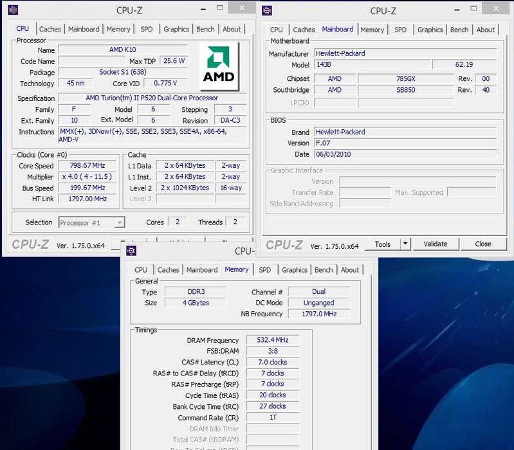Click the Tools button in Mainboard window
514x450 pixels.
(383, 244)
